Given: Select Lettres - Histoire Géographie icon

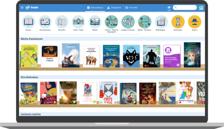Looking at the screenshot, I should pyautogui.click(x=111, y=22).
